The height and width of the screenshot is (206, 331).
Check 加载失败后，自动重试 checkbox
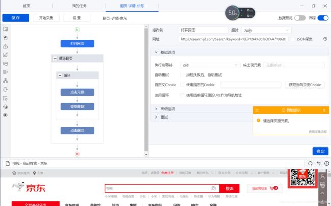(x=182, y=75)
